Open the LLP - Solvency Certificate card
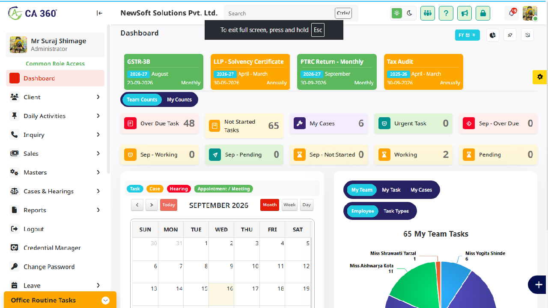The image size is (548, 308). point(250,72)
